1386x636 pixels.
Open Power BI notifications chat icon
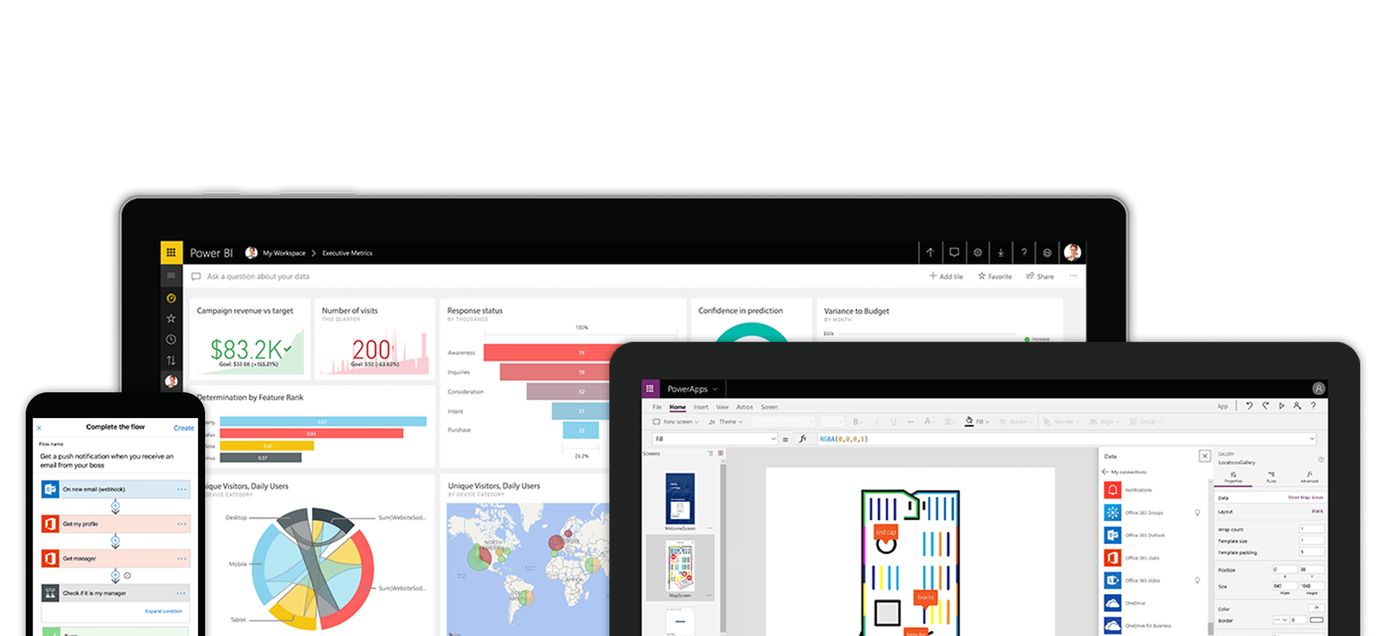coord(954,252)
